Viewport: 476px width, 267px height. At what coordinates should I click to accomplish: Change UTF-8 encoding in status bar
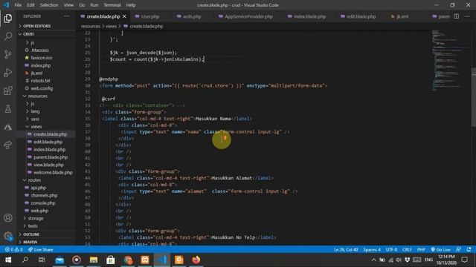391,250
